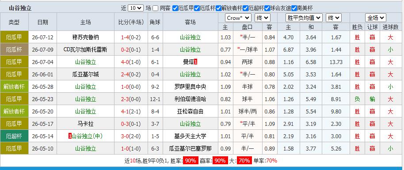Click the 日期 column header

[x=42, y=22]
